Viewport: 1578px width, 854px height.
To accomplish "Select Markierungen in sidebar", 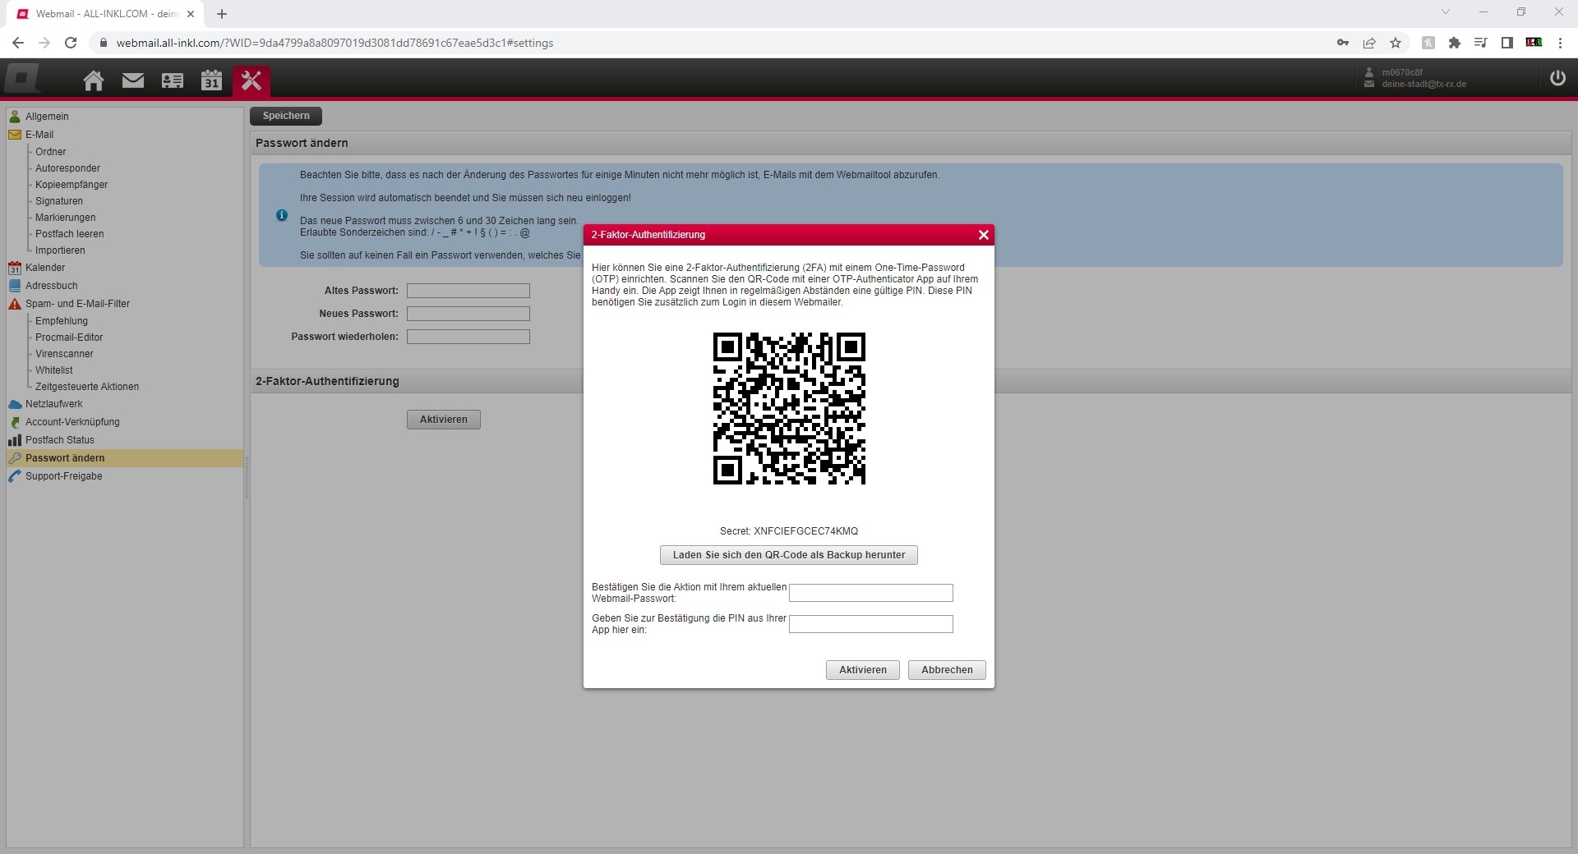I will [x=66, y=218].
